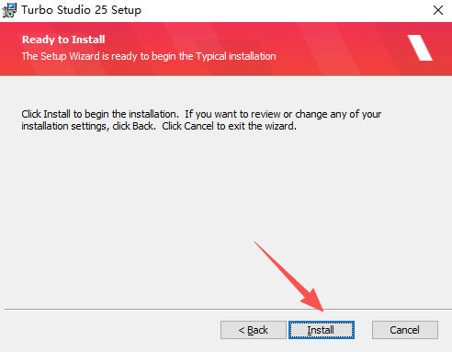The height and width of the screenshot is (352, 452).
Task: Click the Install button to begin installation
Action: 322,330
